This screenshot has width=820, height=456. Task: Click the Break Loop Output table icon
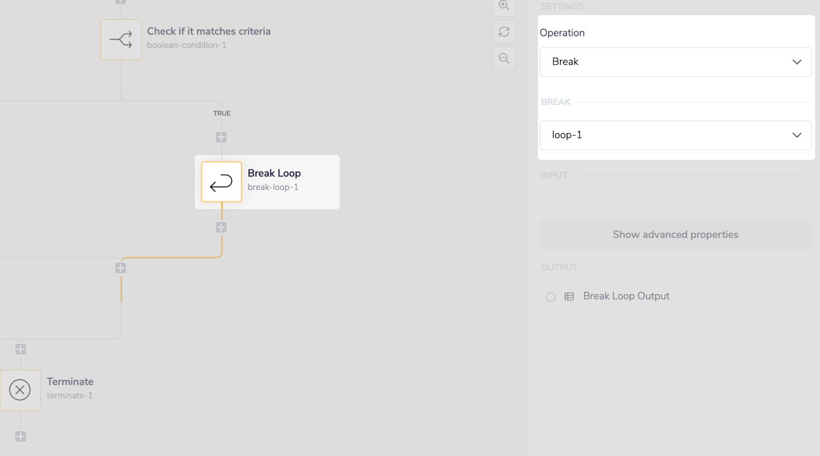(x=569, y=297)
